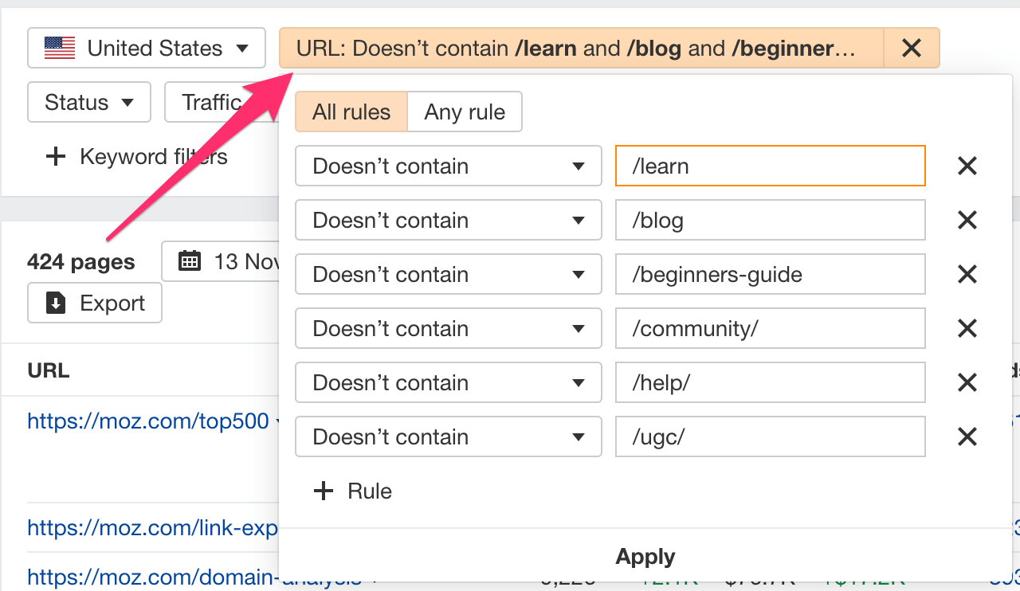
Task: Delete the /blog rule using its X
Action: pyautogui.click(x=967, y=220)
